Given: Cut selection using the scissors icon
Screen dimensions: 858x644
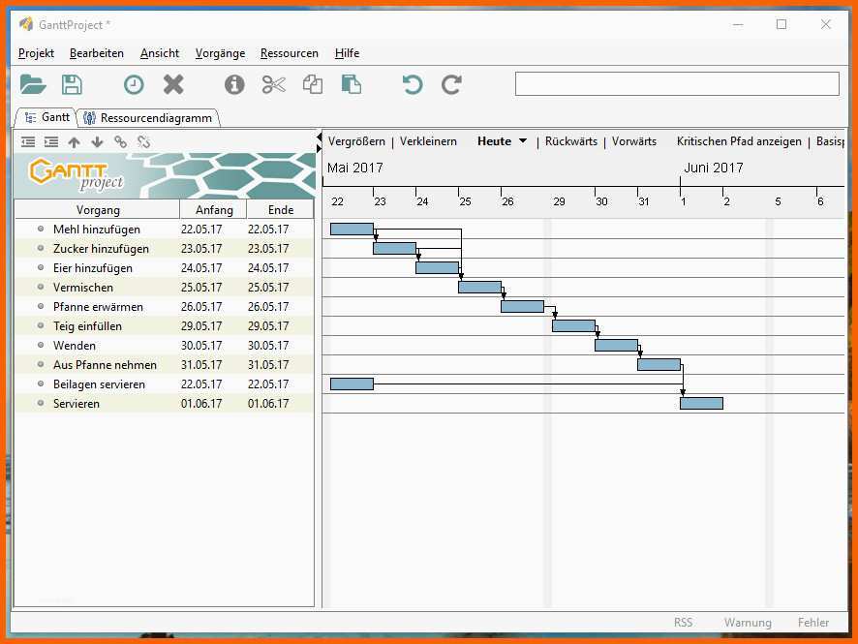Looking at the screenshot, I should click(274, 85).
